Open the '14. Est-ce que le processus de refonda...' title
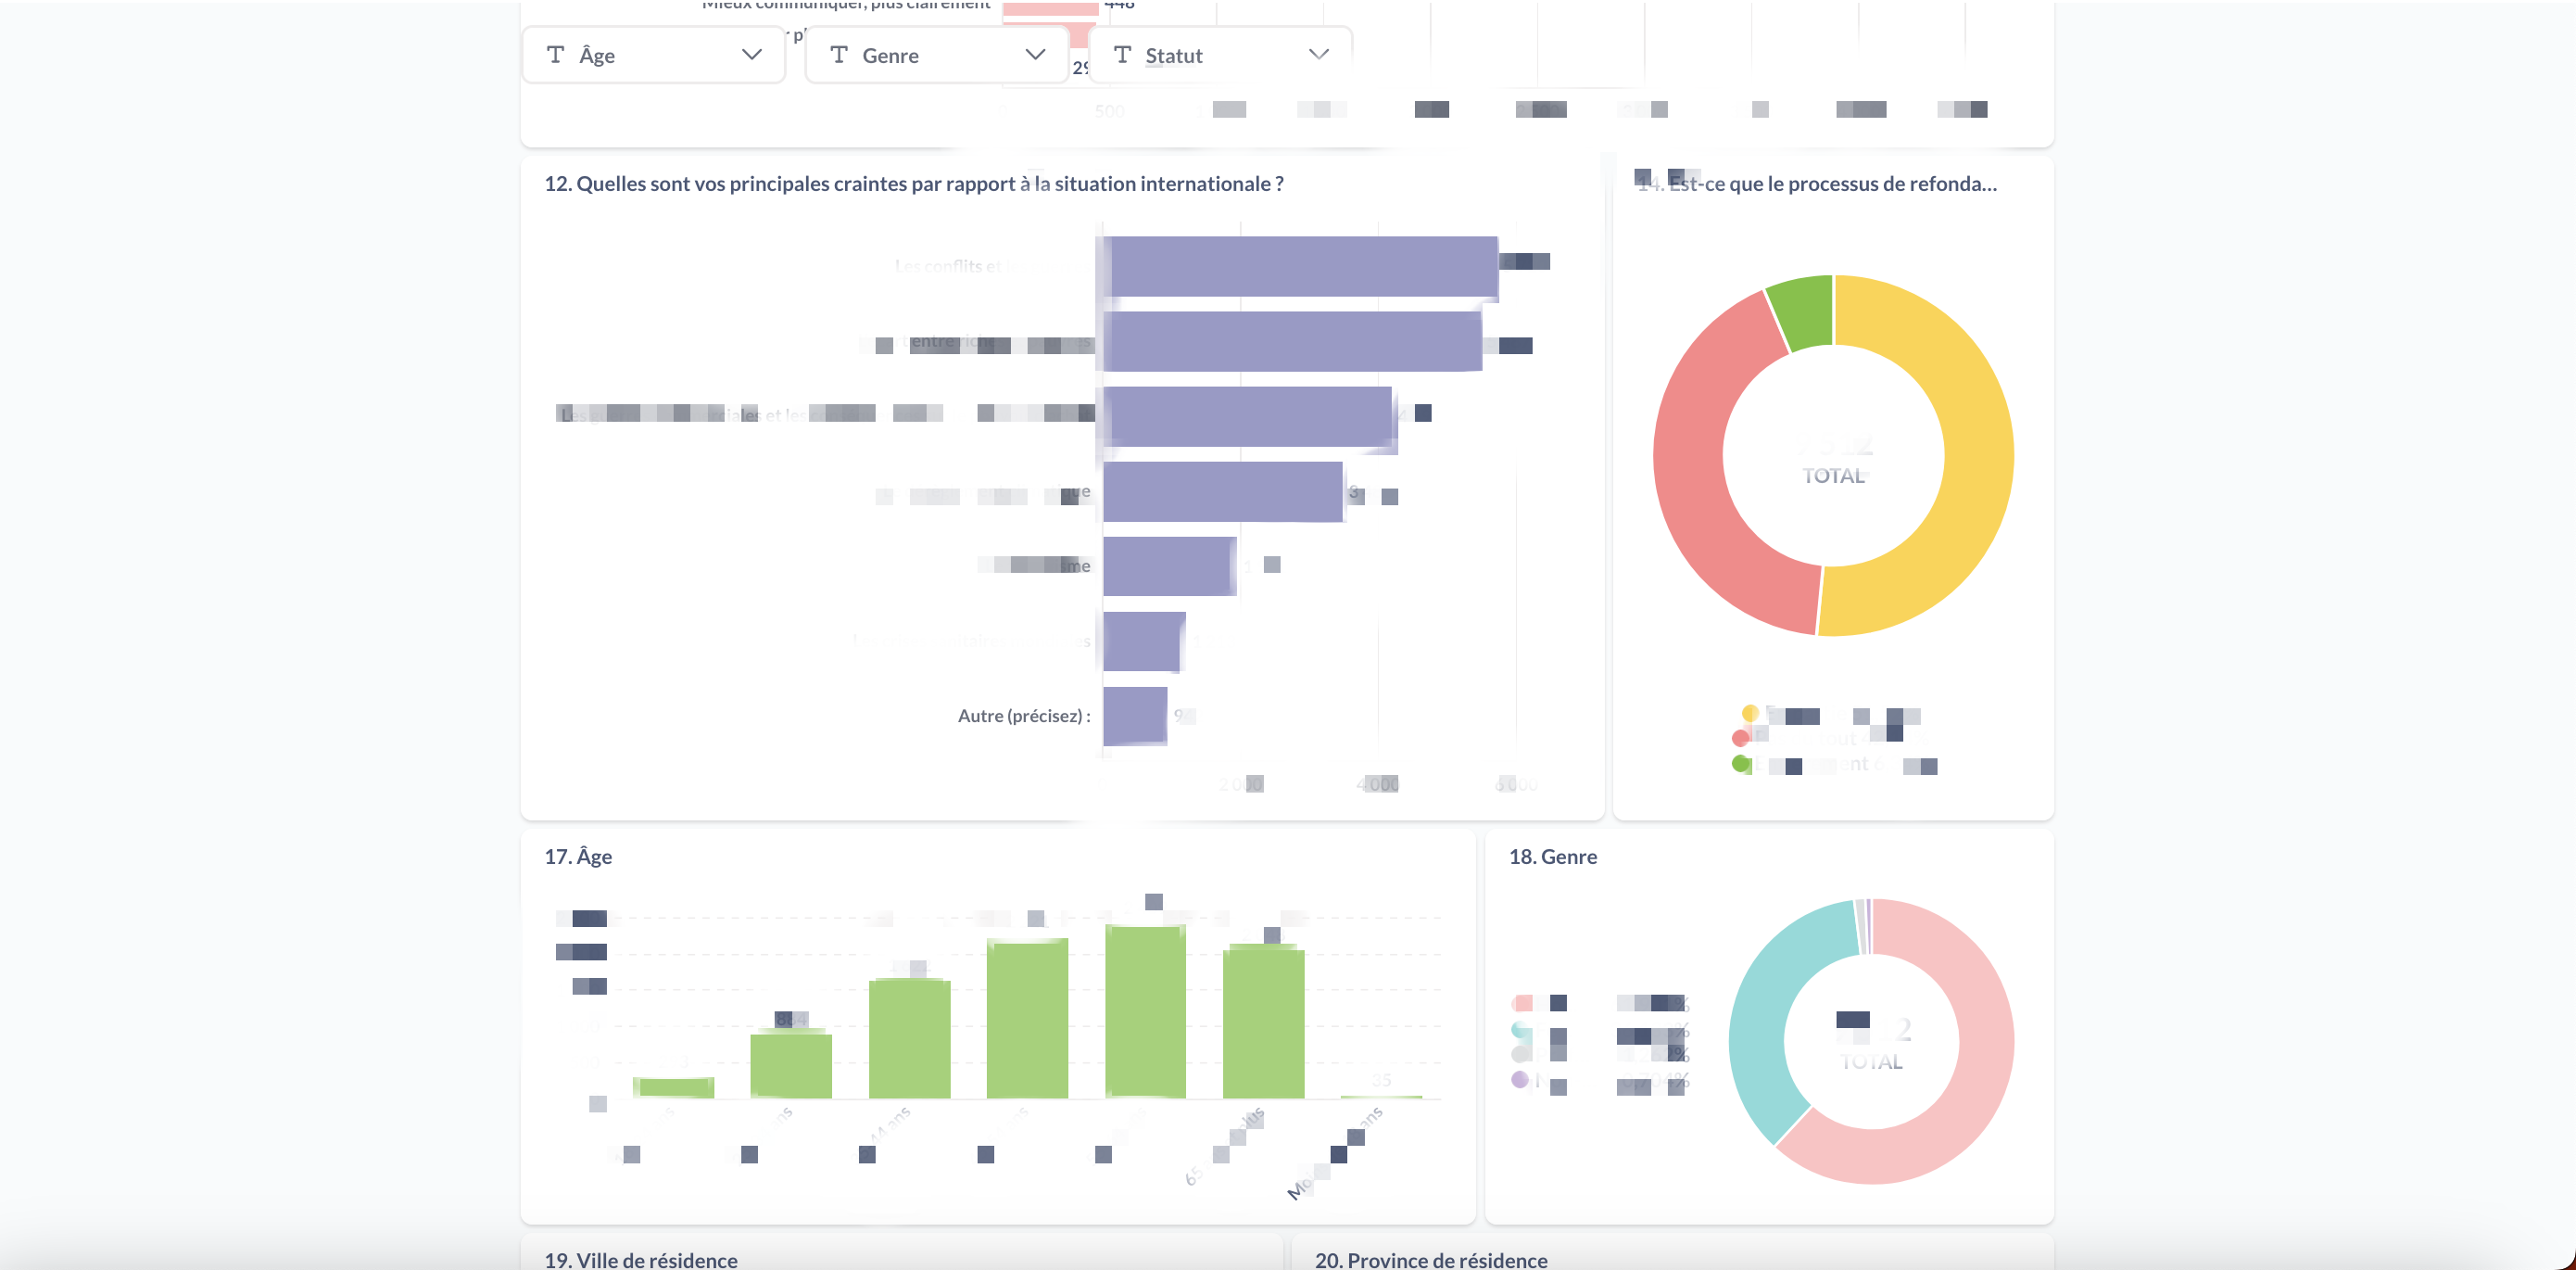 [1817, 184]
